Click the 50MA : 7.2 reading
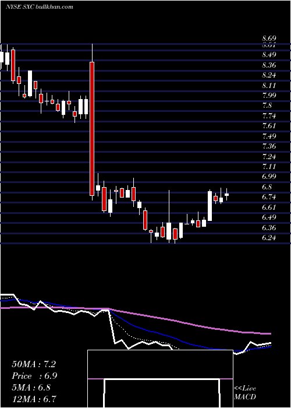 coord(34,364)
